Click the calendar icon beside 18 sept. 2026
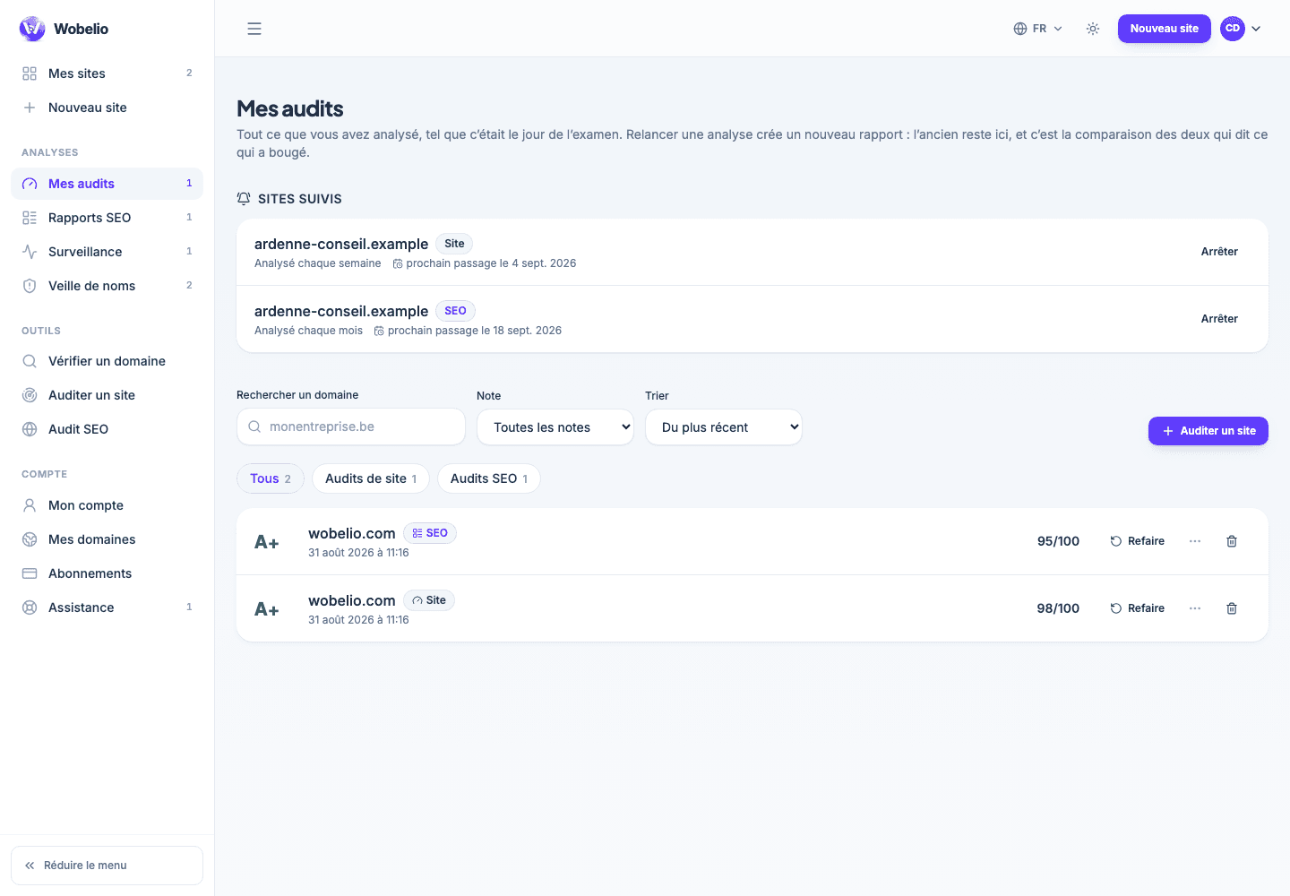This screenshot has height=896, width=1290. (379, 331)
